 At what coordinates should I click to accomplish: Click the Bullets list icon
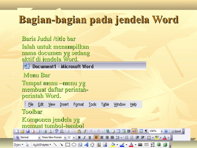coord(132,137)
